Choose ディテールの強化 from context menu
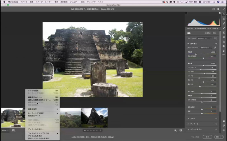This screenshot has height=141, width=227. click(x=42, y=129)
